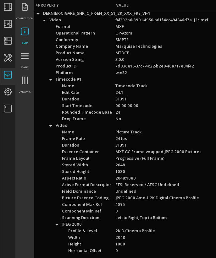The height and width of the screenshot is (258, 216).
Task: Click the '4095' component max value
Action: (120, 205)
